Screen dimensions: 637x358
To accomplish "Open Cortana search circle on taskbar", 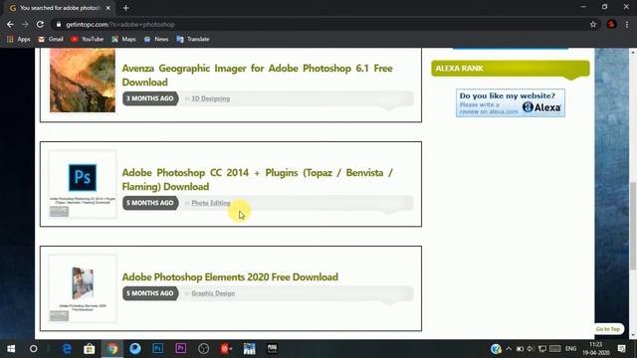I will [x=33, y=349].
